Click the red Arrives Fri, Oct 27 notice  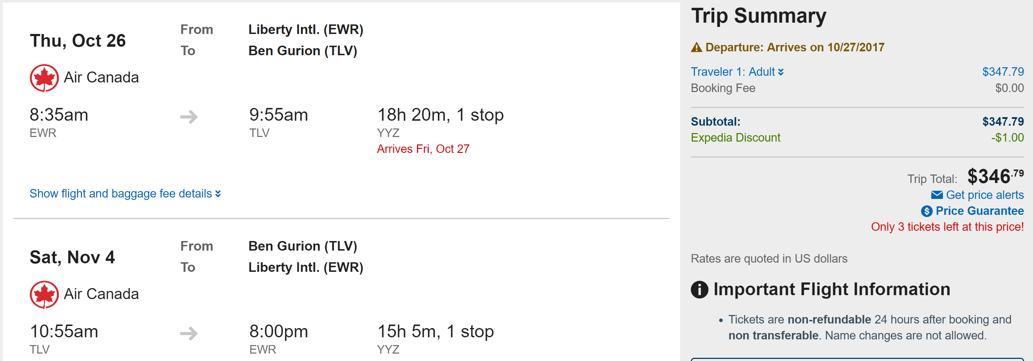[x=423, y=149]
